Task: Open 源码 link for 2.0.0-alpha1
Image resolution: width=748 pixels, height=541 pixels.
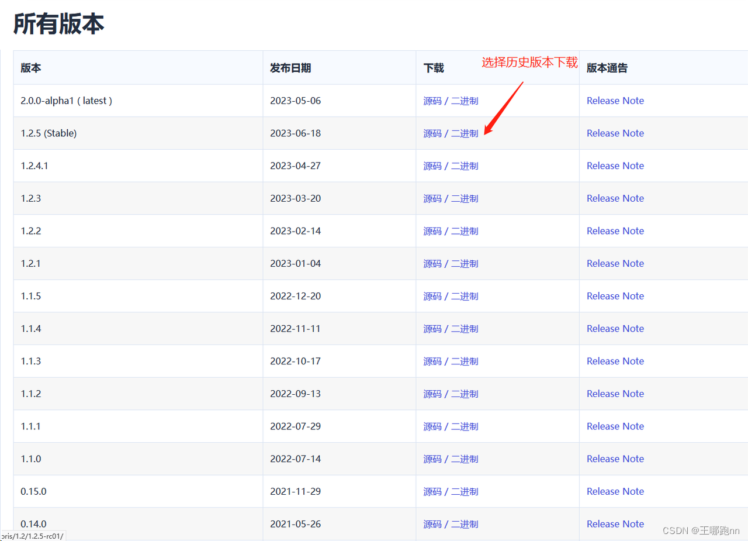Action: [432, 101]
